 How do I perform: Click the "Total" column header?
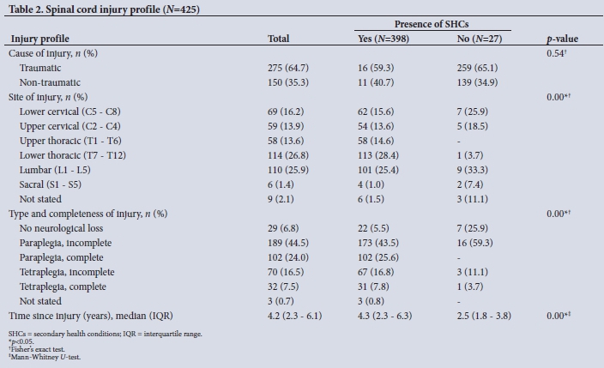(x=279, y=39)
